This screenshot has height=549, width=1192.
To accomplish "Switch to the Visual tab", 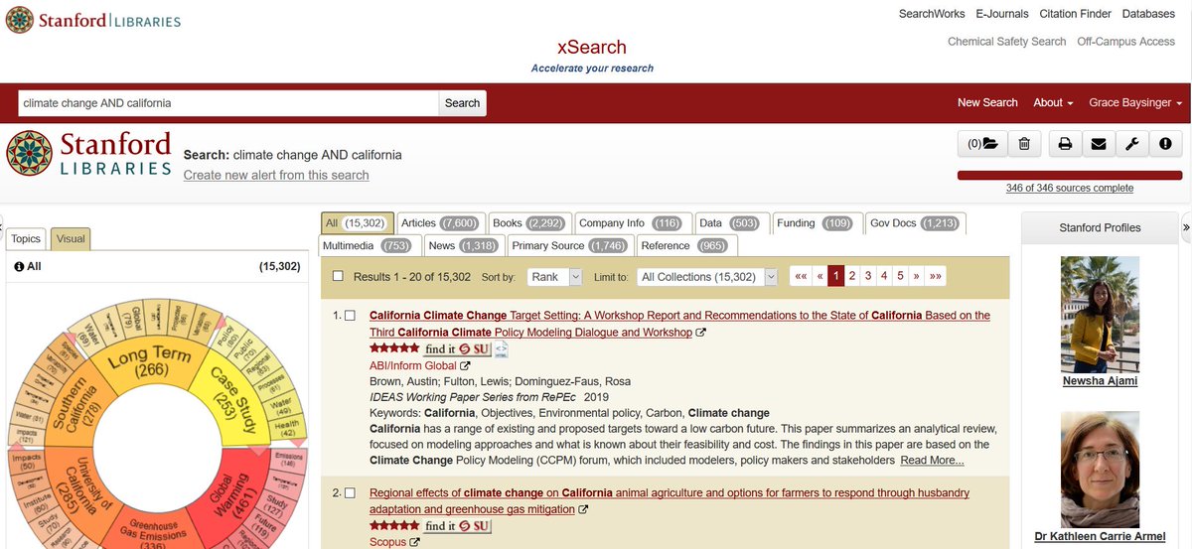I will [x=71, y=238].
